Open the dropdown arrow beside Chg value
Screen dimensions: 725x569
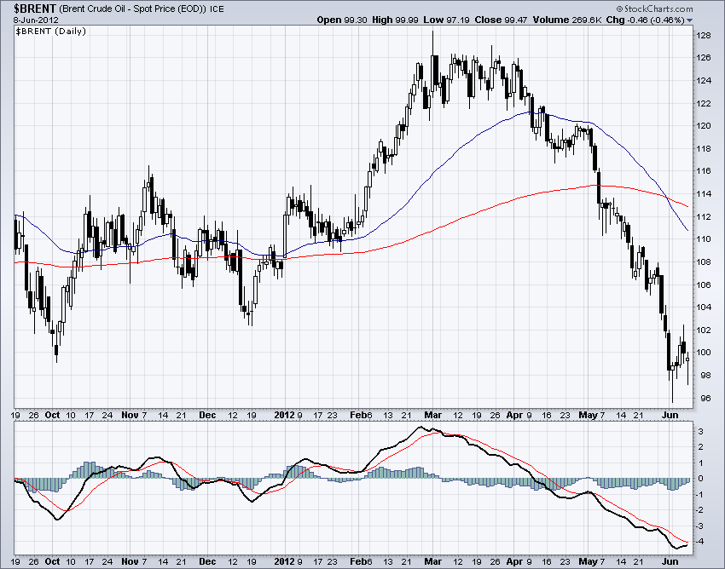click(x=690, y=20)
